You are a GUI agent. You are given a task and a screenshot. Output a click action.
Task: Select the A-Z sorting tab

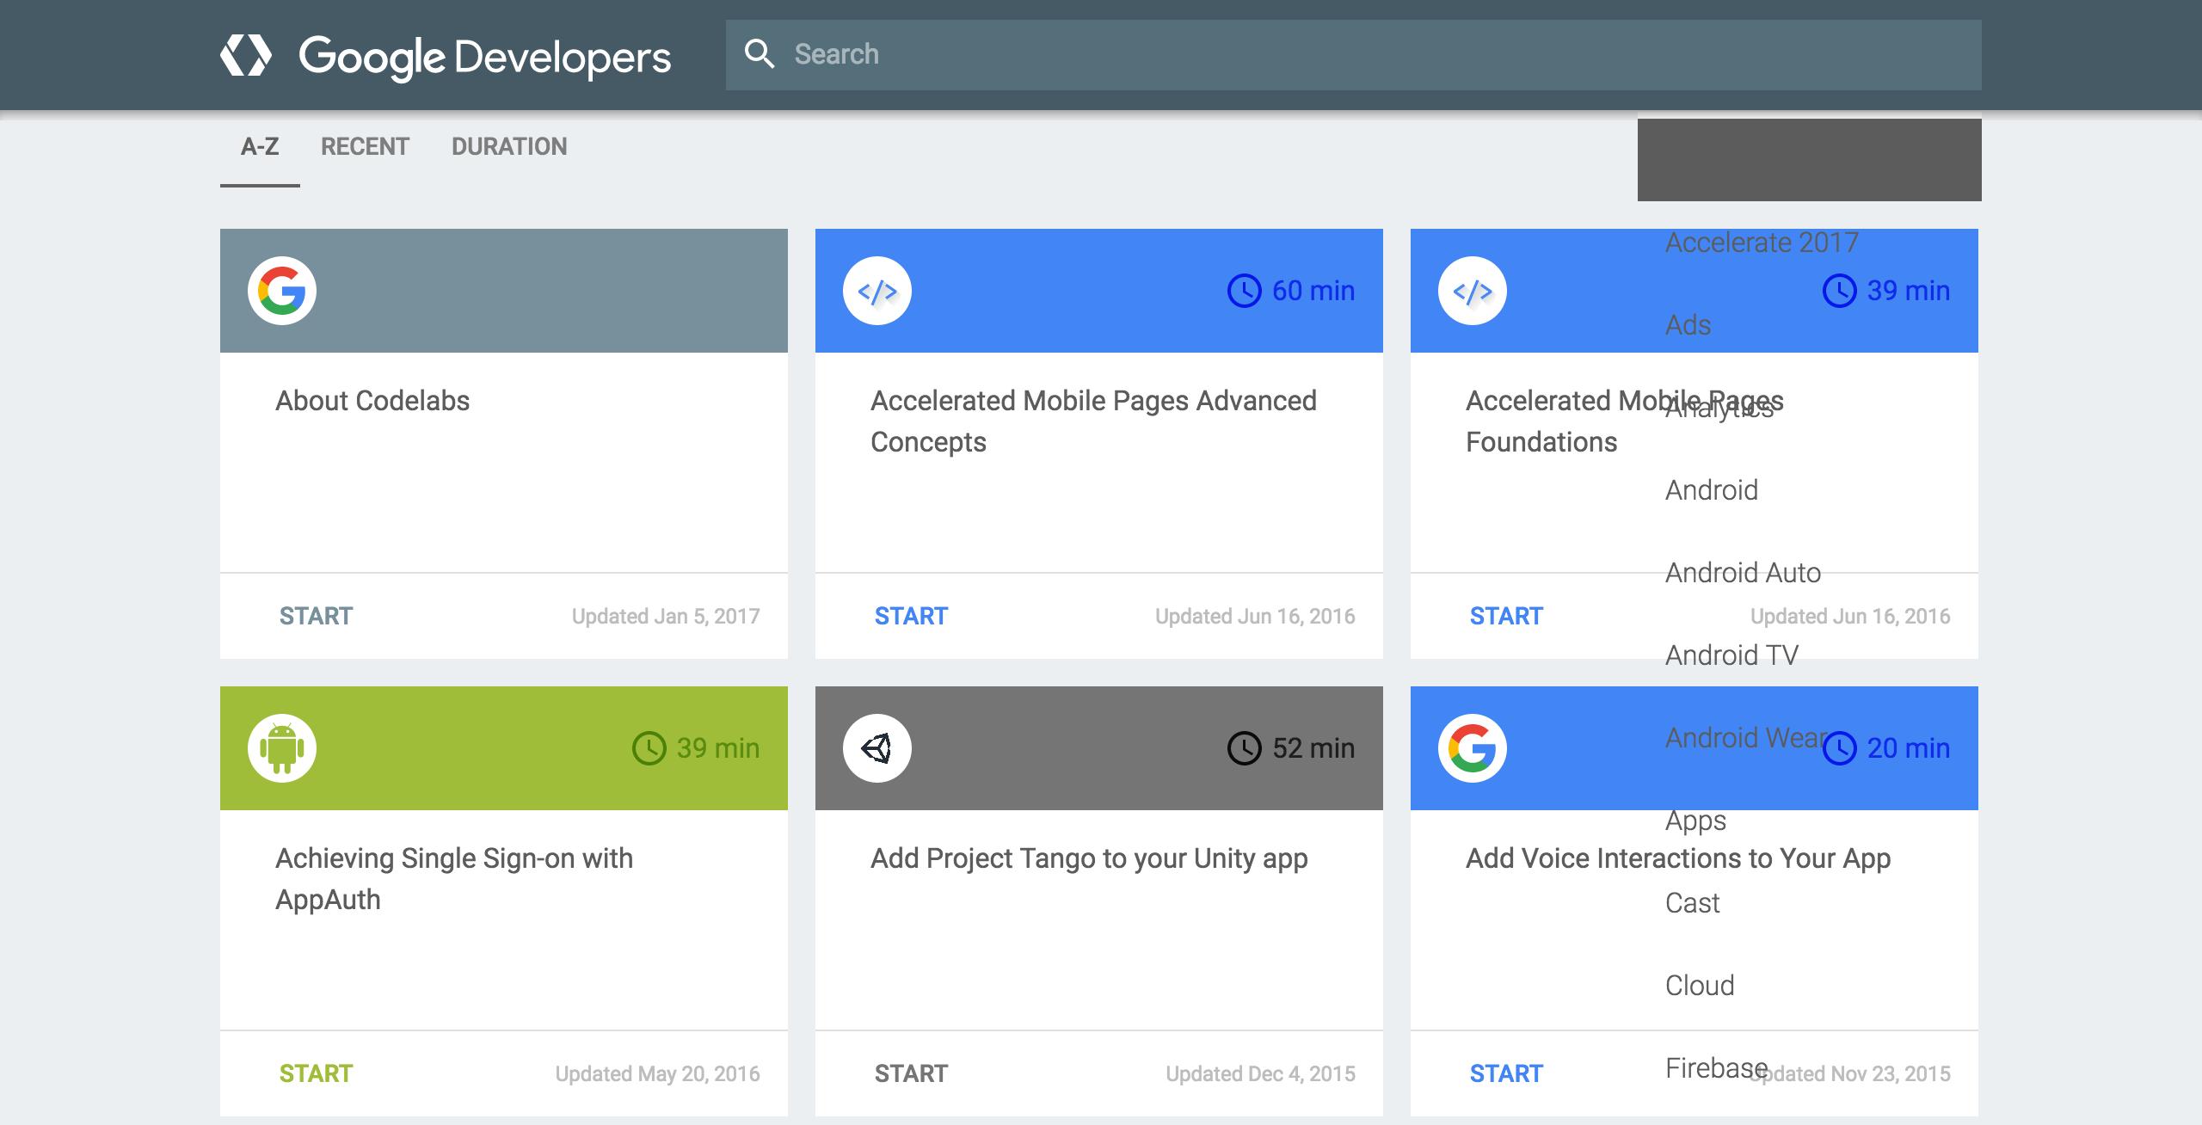(260, 146)
